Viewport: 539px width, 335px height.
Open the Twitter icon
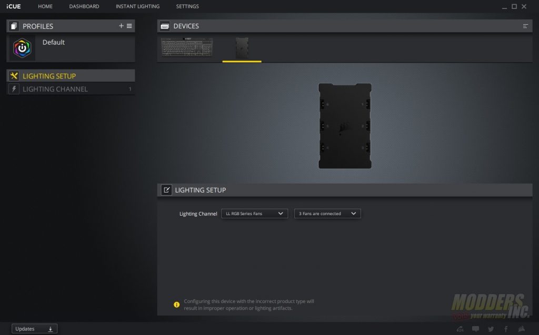491,329
